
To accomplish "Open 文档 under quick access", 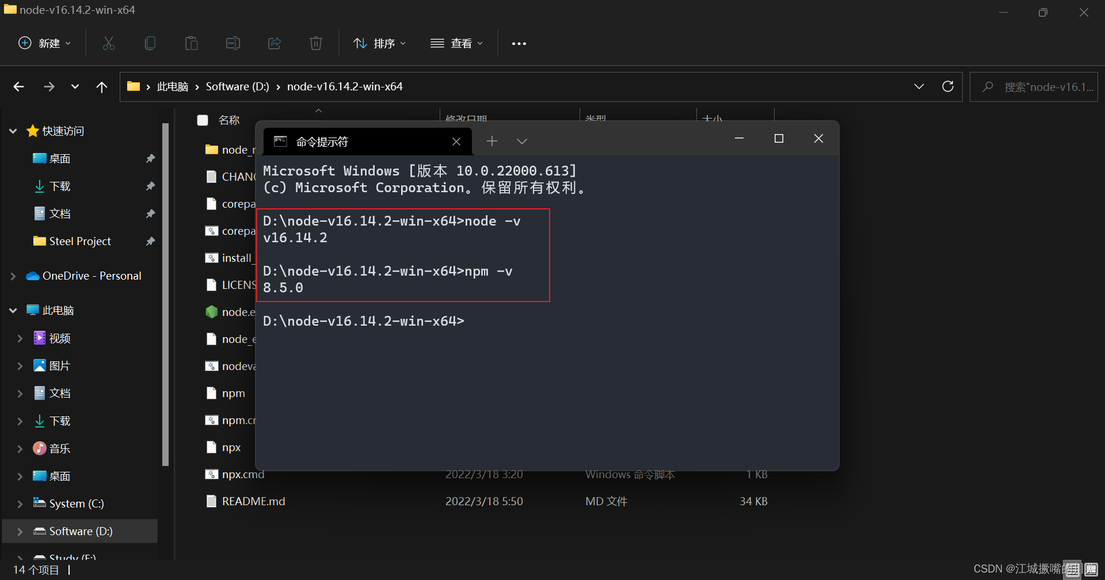I will [x=60, y=214].
